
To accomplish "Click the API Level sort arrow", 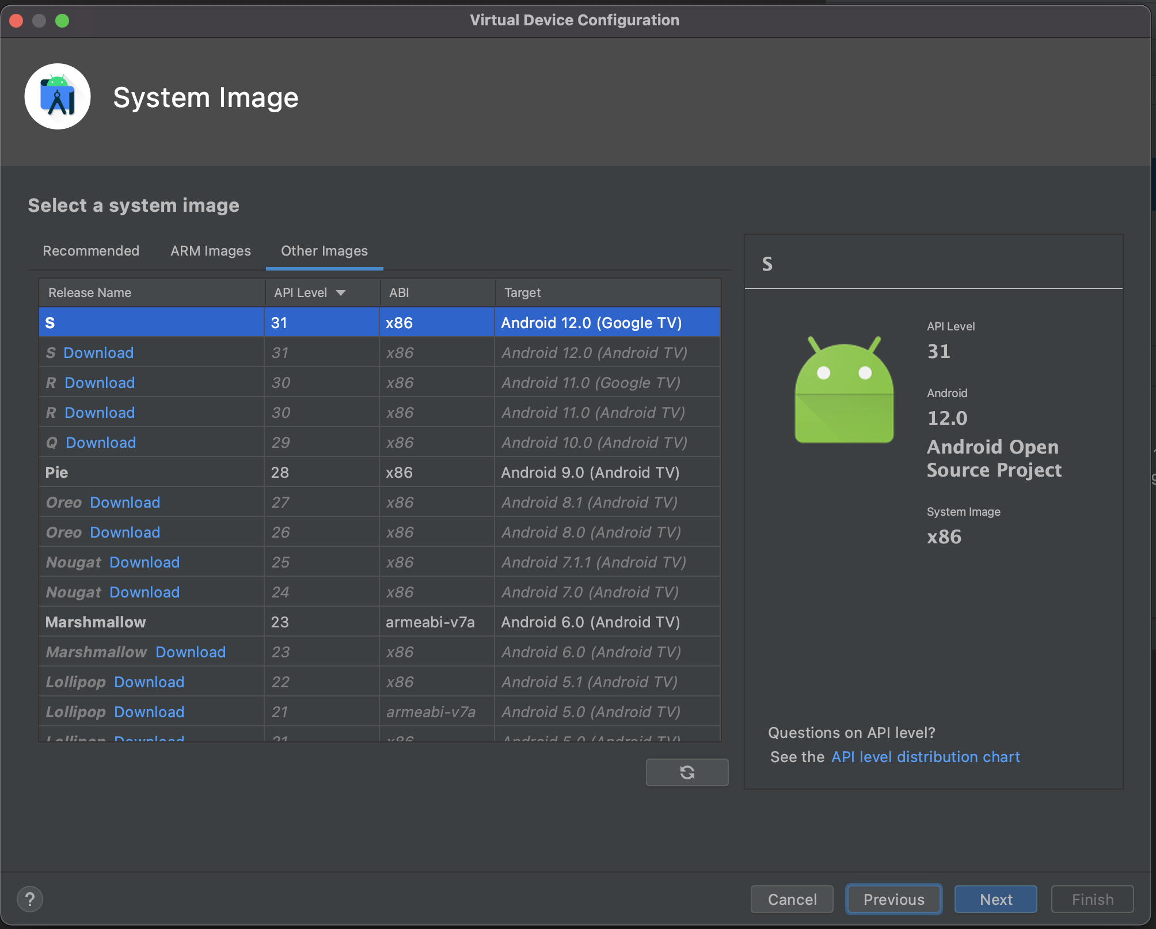I will (x=341, y=293).
